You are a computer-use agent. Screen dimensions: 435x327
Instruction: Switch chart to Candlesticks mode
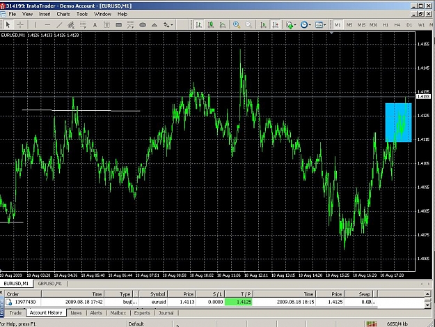211,25
